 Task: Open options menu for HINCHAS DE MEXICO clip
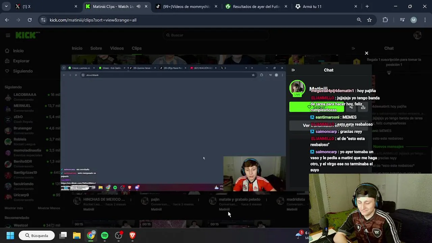click(131, 200)
